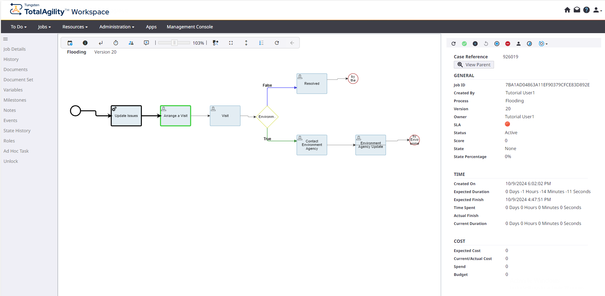Click the blue pie clock icon
The height and width of the screenshot is (296, 605).
coord(529,44)
